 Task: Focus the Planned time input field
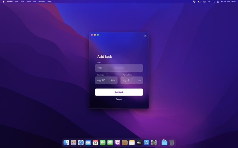pos(131,80)
